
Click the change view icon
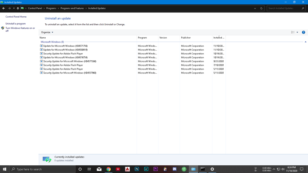pos(293,32)
